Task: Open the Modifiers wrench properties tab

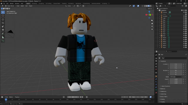Action: (x=156, y=79)
